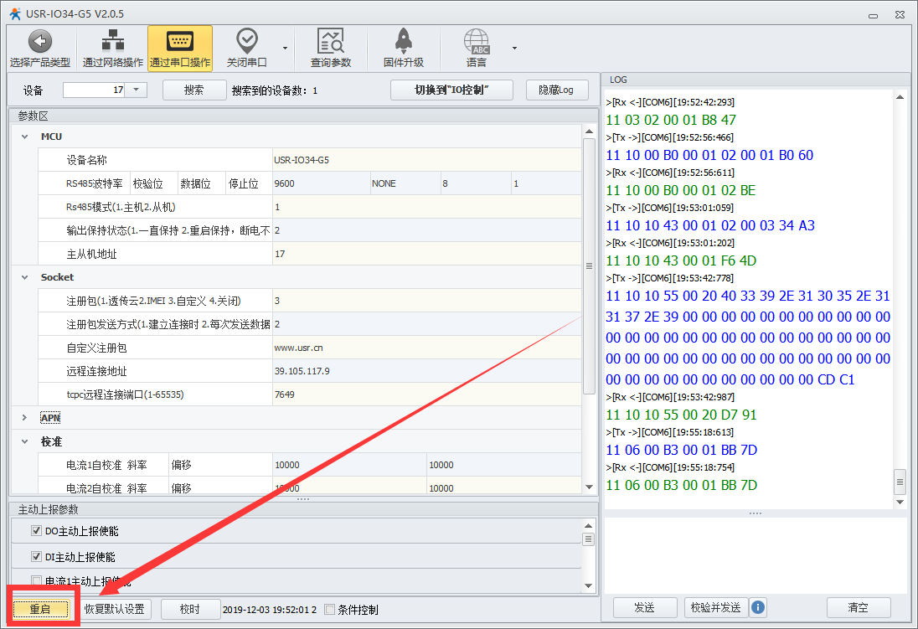Click the 隐藏Log button
The image size is (918, 629).
tap(556, 90)
